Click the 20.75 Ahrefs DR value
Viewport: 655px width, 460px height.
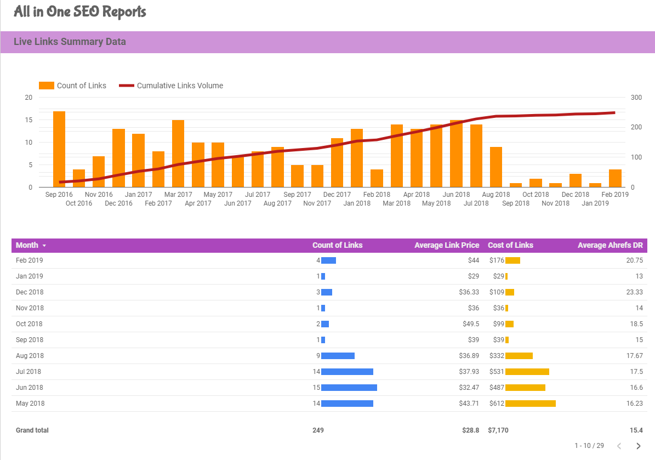635,260
